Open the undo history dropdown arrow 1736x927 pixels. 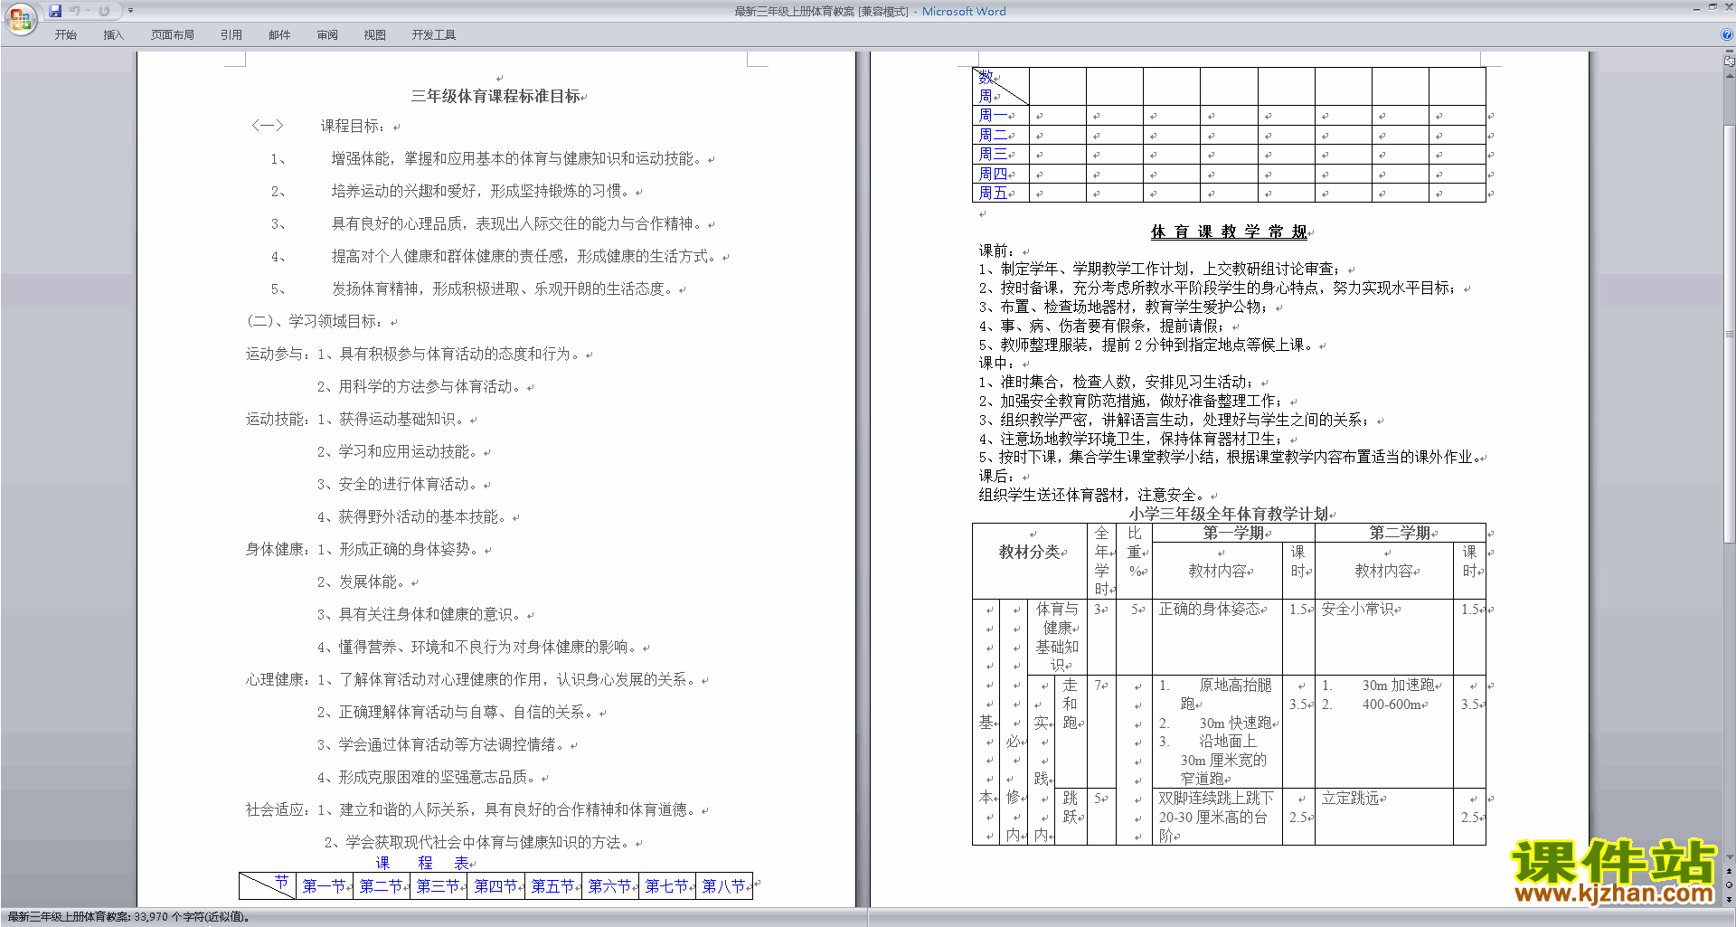(88, 11)
